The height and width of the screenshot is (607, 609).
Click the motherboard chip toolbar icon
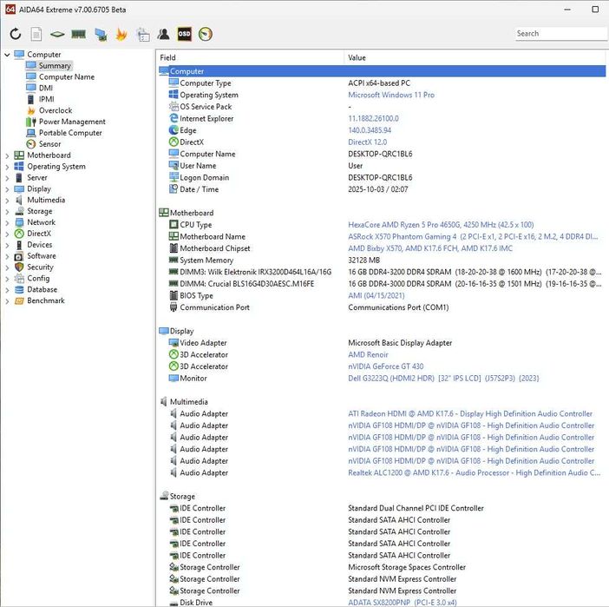(57, 34)
